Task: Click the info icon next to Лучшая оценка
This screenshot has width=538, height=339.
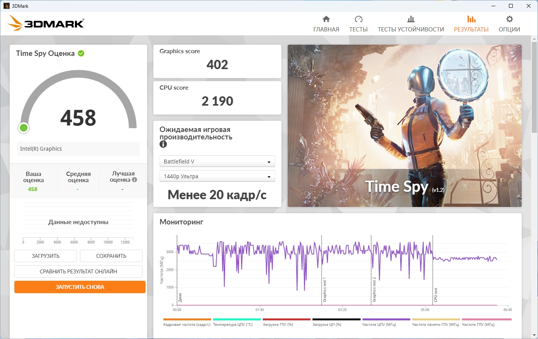Action: (x=134, y=180)
